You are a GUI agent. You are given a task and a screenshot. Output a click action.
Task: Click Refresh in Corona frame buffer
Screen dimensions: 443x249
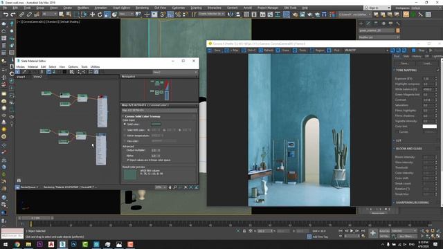click(266, 50)
